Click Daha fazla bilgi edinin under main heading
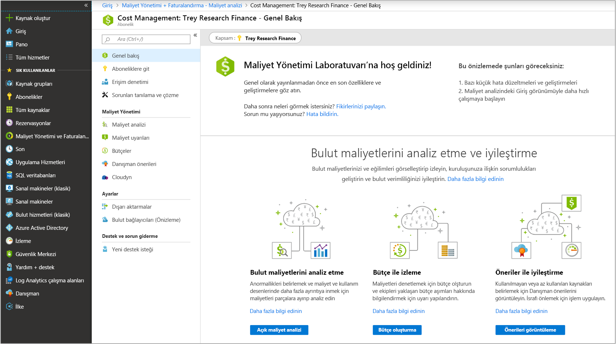The width and height of the screenshot is (616, 344). click(x=475, y=179)
